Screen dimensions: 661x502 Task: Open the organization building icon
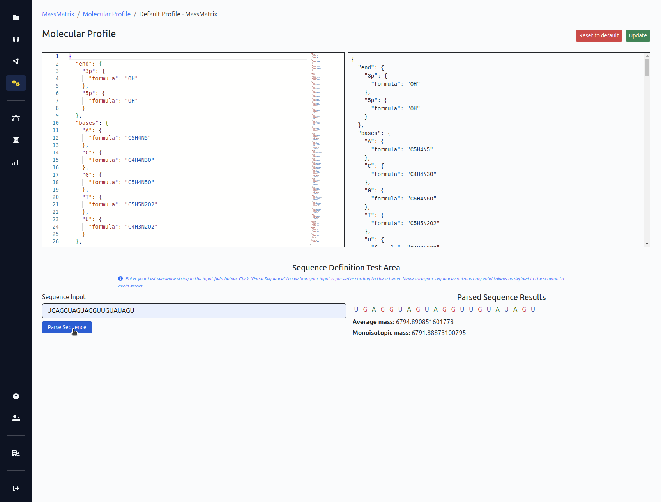coord(16,453)
